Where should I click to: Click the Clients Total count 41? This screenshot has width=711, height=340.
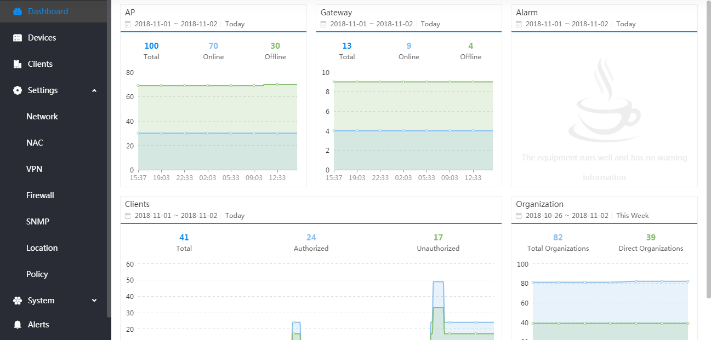tap(184, 238)
